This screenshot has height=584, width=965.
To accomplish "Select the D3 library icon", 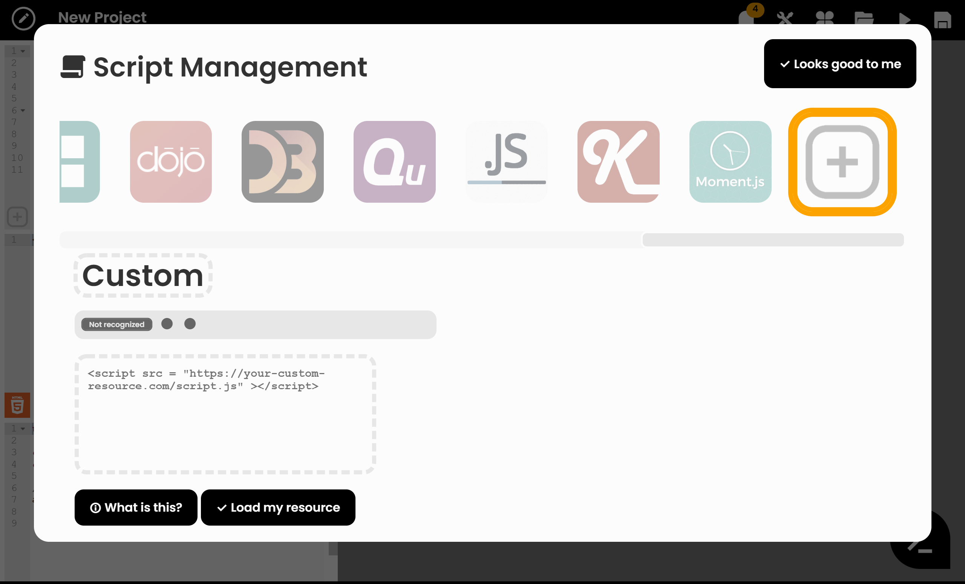I will pos(283,162).
